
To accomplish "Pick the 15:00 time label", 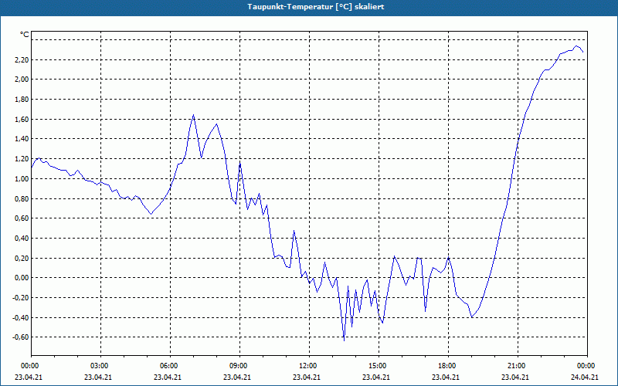I will pyautogui.click(x=376, y=366).
